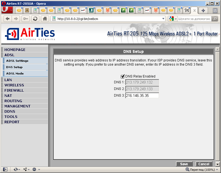This screenshot has height=173, width=221.
Task: Open the HOMEPAGE menu item
Action: [x=25, y=50]
